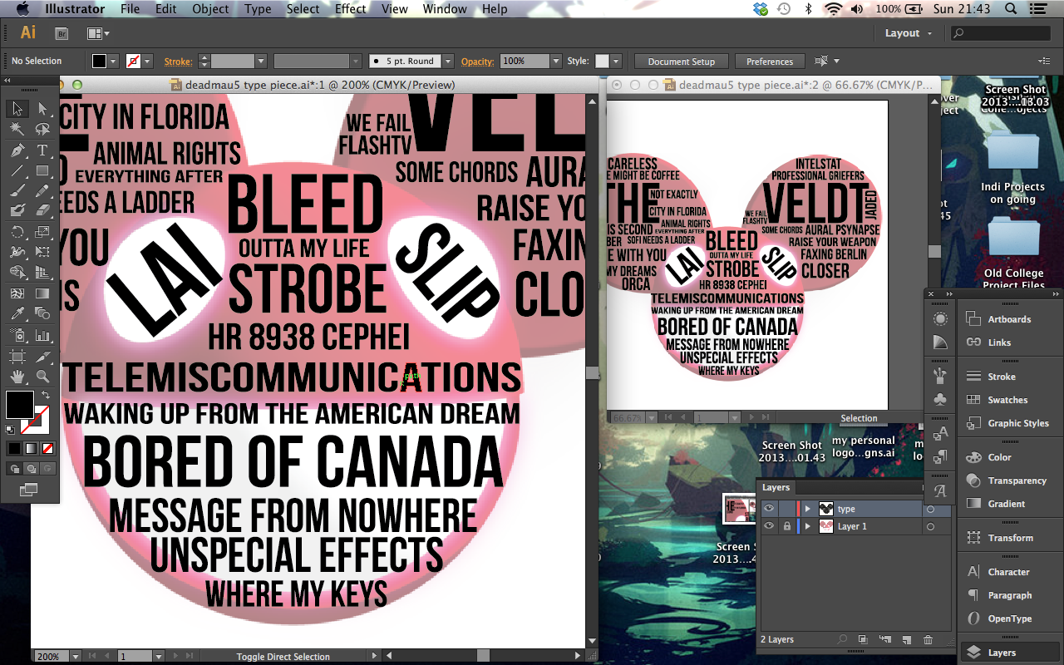Select the Perspective Grid tool
The width and height of the screenshot is (1064, 665).
42,272
